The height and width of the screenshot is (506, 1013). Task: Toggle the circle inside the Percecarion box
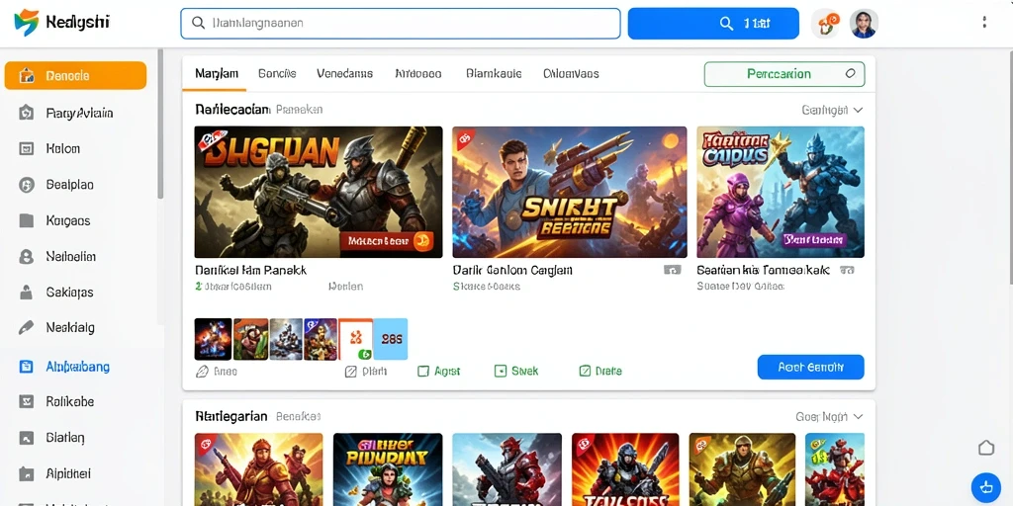tap(850, 73)
